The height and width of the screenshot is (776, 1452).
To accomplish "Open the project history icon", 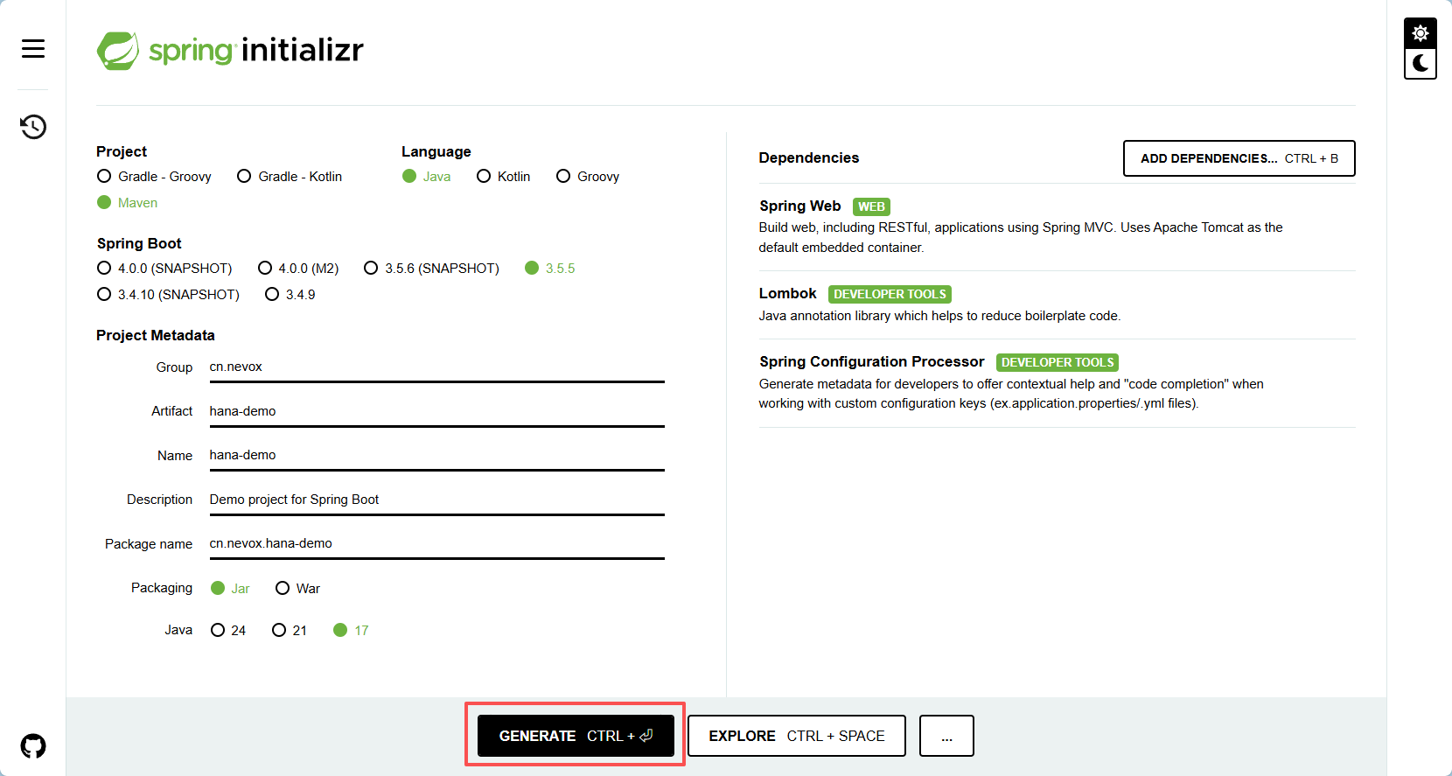I will (x=33, y=127).
